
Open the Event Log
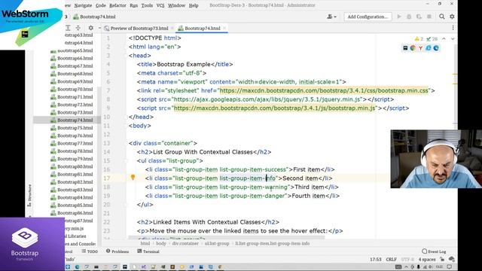tap(434, 251)
